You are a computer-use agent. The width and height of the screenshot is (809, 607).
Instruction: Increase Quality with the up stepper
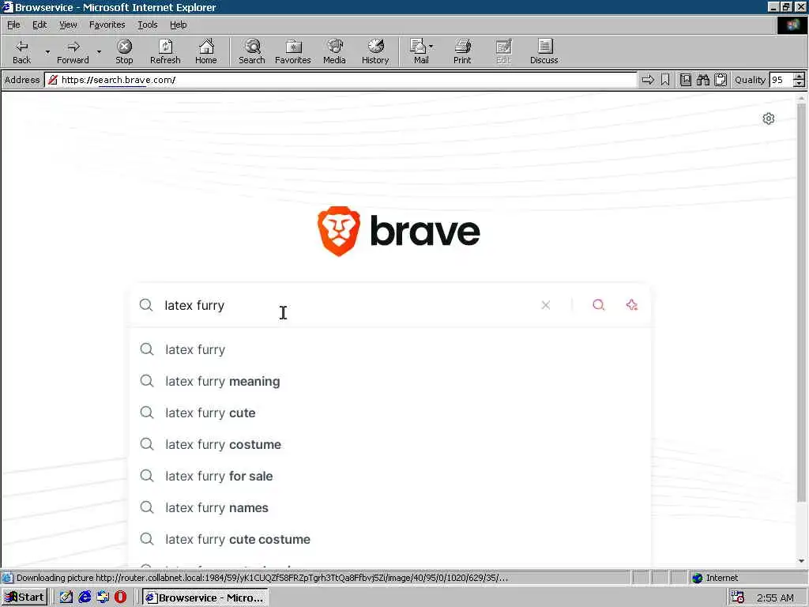tap(799, 77)
